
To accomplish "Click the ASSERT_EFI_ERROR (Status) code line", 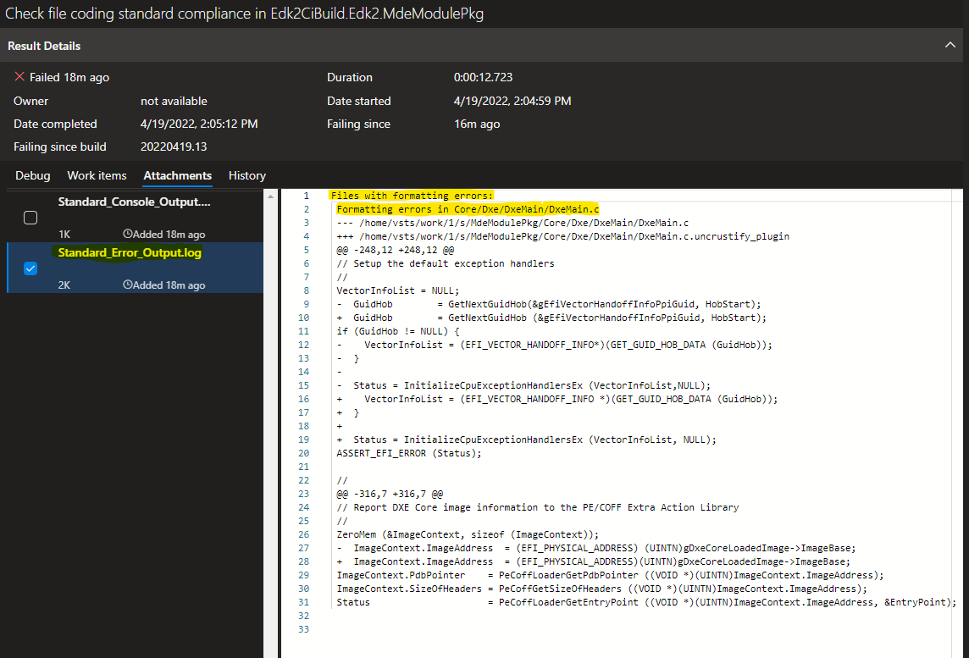I will tap(408, 453).
